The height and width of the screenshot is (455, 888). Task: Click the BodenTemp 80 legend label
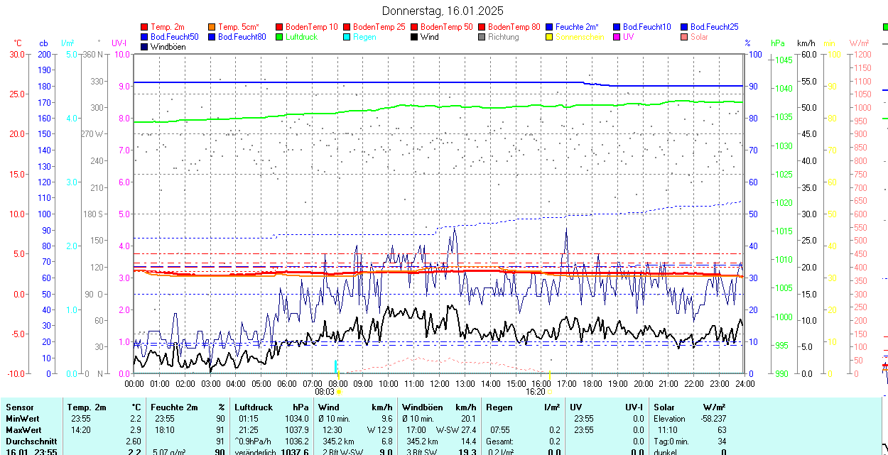pos(514,27)
